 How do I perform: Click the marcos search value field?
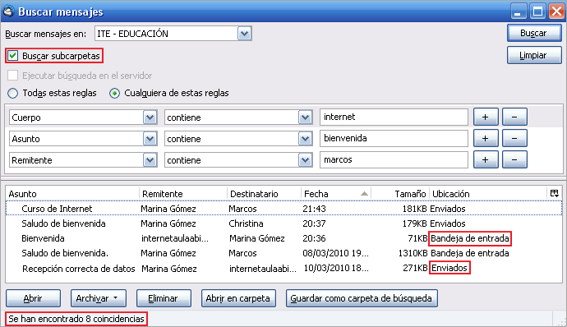(394, 159)
